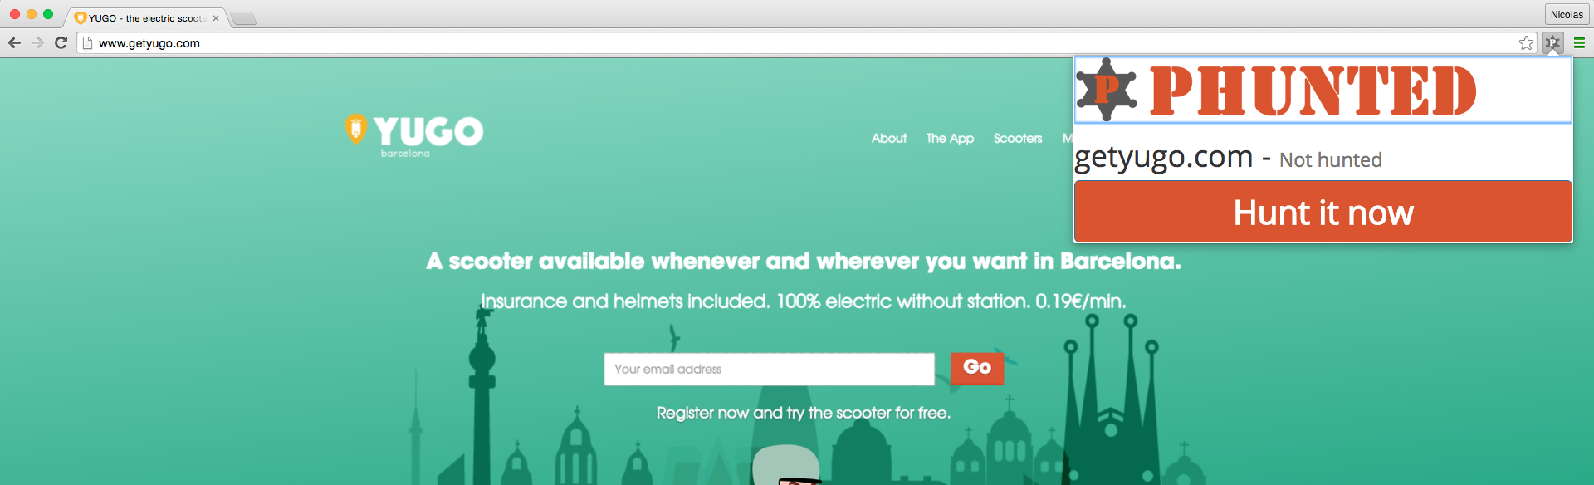The height and width of the screenshot is (485, 1594).
Task: Click the Hunt it now button
Action: click(1323, 212)
